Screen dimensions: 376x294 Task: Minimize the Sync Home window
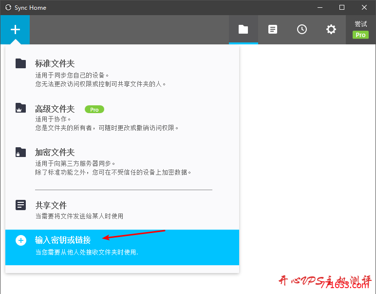click(320, 7)
